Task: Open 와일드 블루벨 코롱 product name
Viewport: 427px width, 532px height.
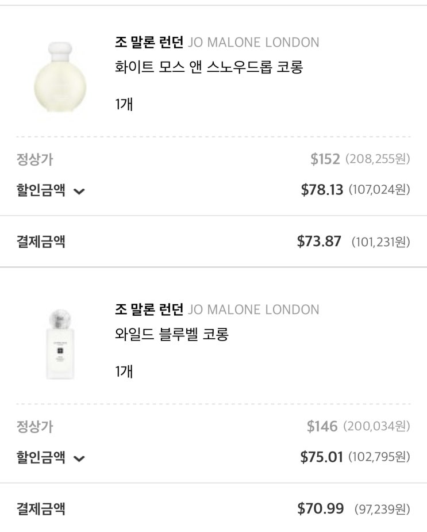Action: pyautogui.click(x=172, y=334)
